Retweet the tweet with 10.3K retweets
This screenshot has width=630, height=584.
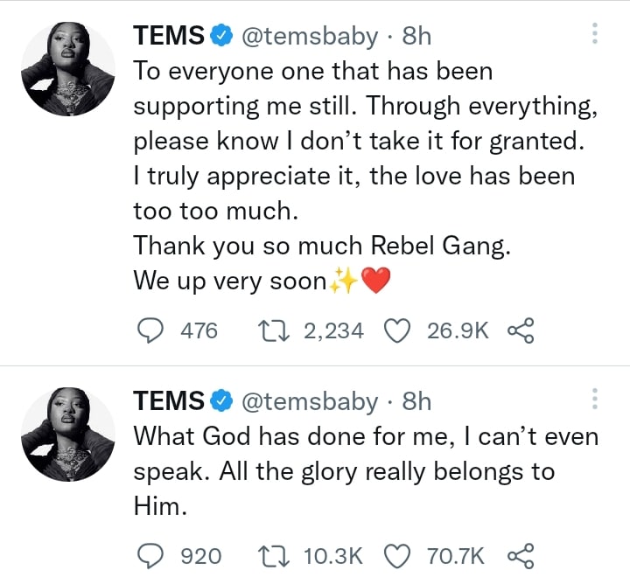pyautogui.click(x=274, y=556)
